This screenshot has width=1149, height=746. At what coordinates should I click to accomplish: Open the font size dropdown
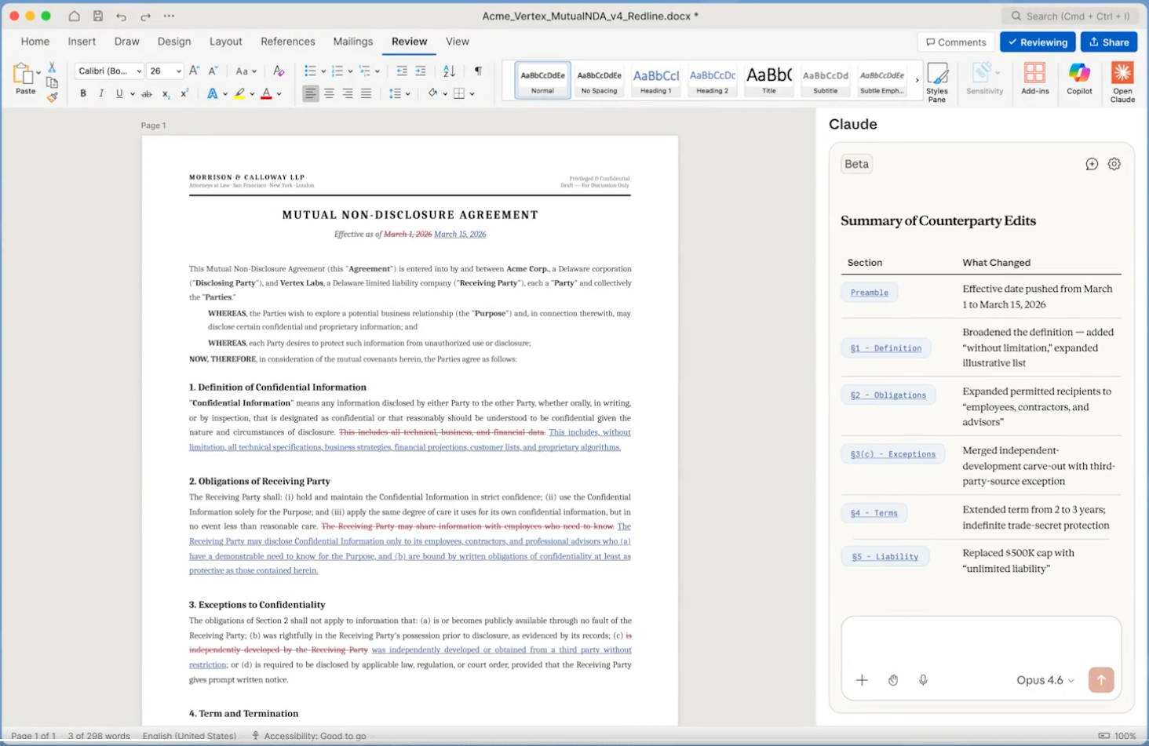[x=179, y=71]
